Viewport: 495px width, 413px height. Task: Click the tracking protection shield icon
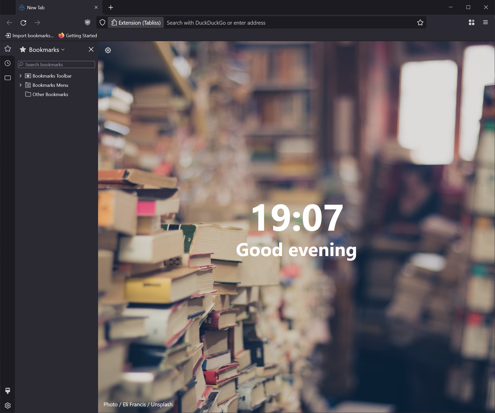[102, 23]
